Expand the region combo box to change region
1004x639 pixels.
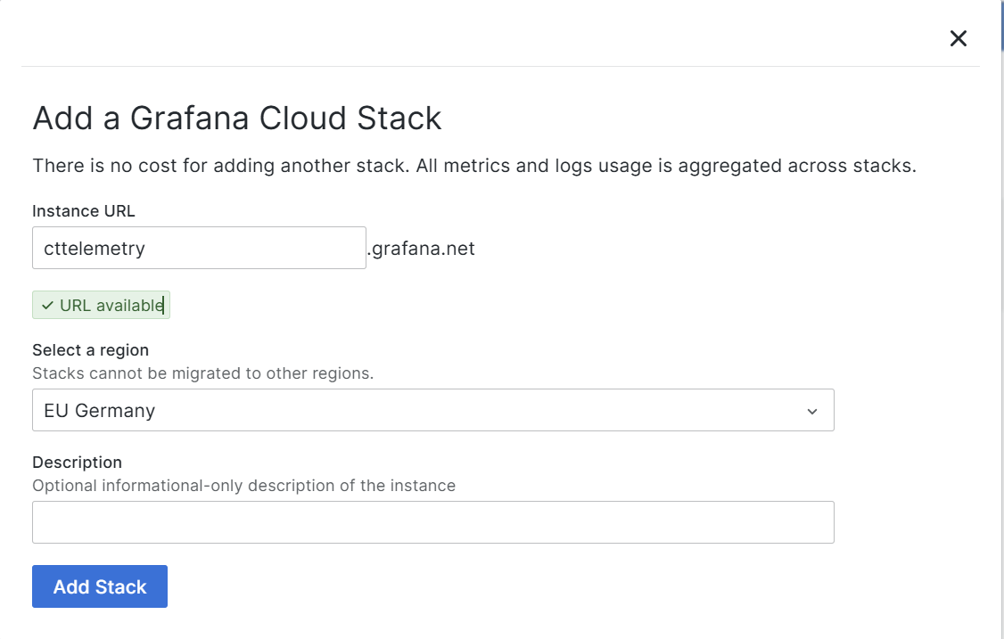(433, 410)
